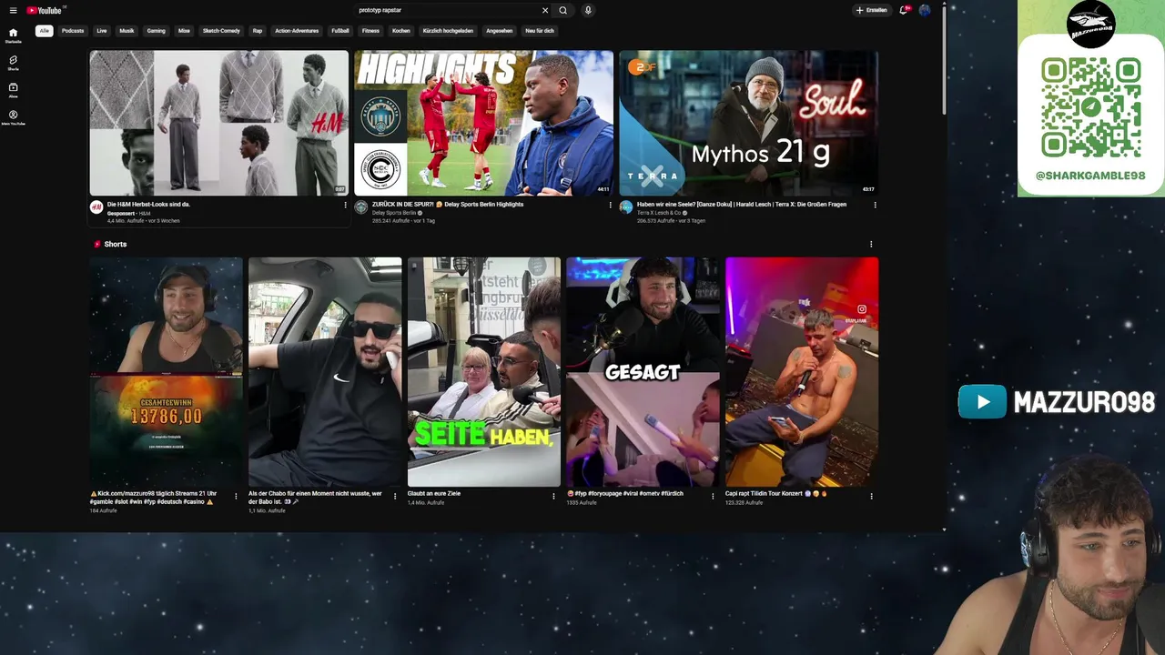This screenshot has height=655, width=1165.
Task: Open Abos in the sidebar
Action: [x=13, y=90]
